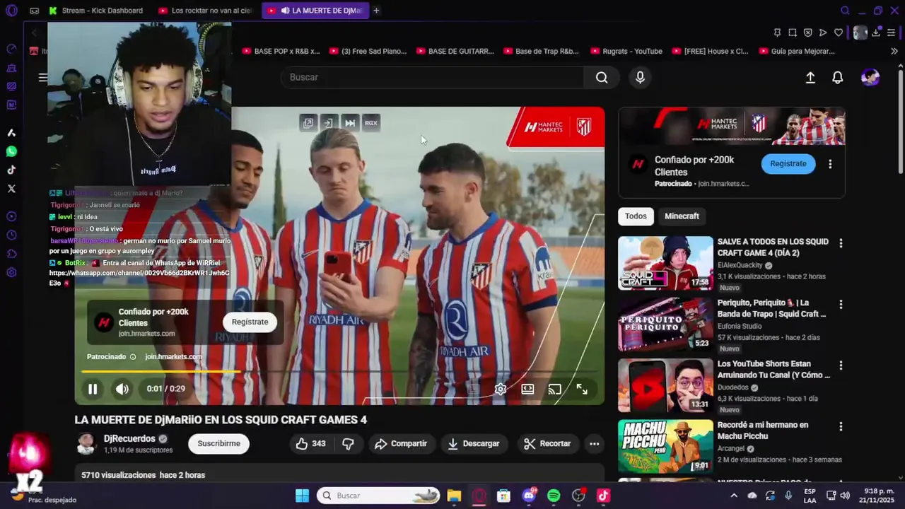Click the Compartir share button
The height and width of the screenshot is (509, 905).
(x=401, y=444)
